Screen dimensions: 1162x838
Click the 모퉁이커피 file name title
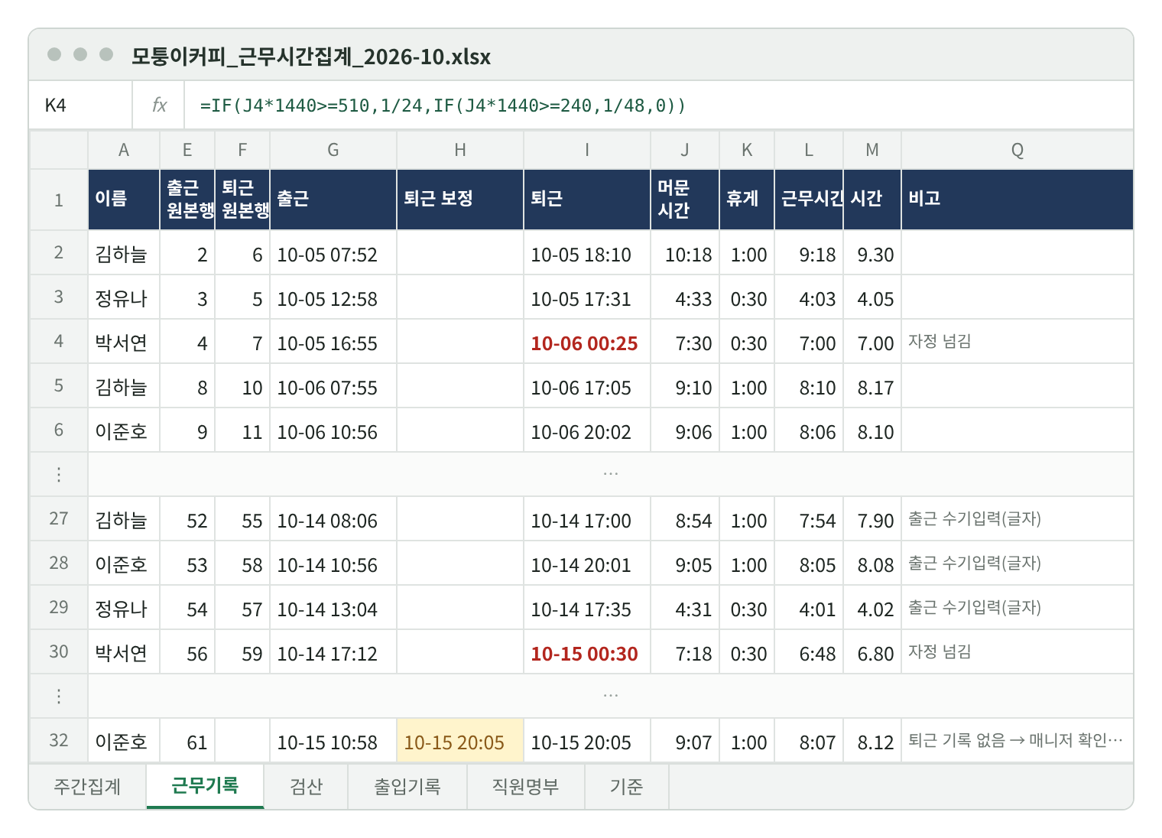pyautogui.click(x=311, y=57)
